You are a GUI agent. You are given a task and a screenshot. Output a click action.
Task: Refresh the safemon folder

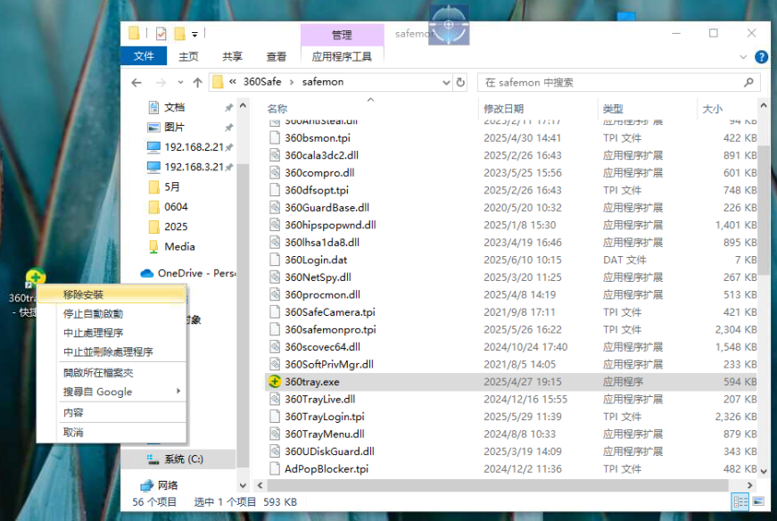tap(460, 82)
